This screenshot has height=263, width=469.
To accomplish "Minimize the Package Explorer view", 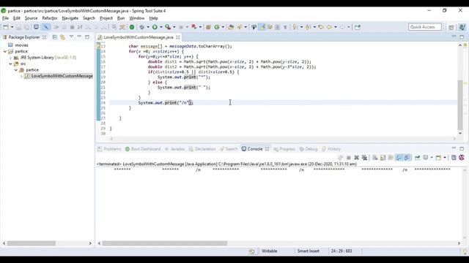I will (79, 37).
